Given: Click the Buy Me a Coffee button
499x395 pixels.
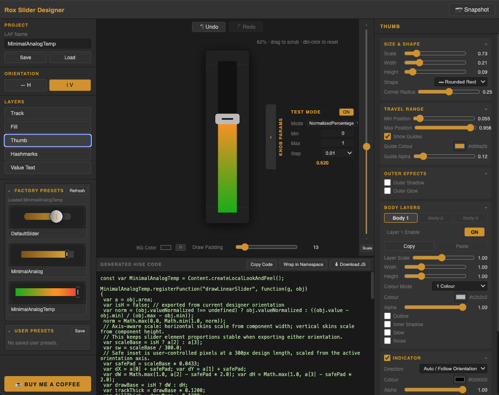Looking at the screenshot, I should pyautogui.click(x=48, y=384).
